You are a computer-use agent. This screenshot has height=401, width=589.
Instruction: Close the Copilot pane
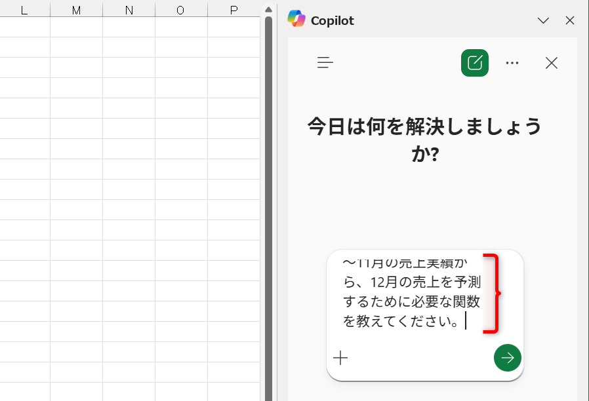pos(569,20)
